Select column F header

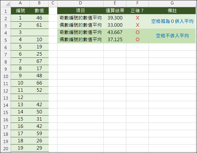coord(137,3)
